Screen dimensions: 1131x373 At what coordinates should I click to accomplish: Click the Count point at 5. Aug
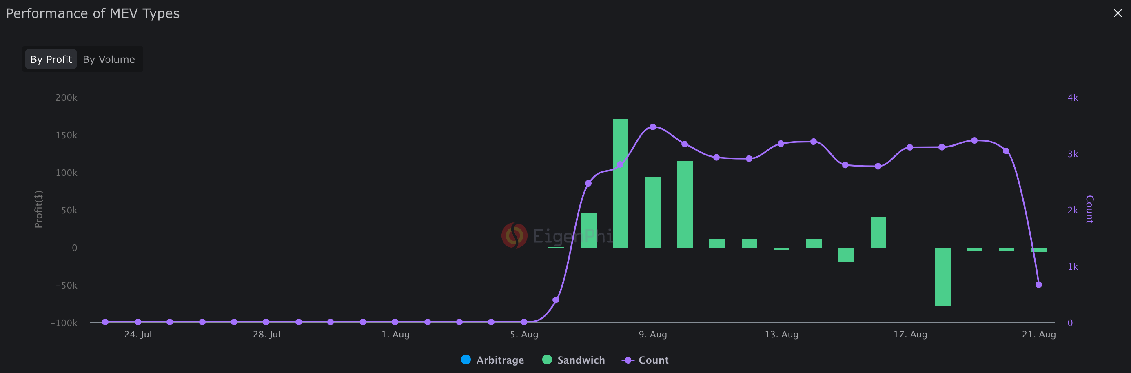click(524, 322)
